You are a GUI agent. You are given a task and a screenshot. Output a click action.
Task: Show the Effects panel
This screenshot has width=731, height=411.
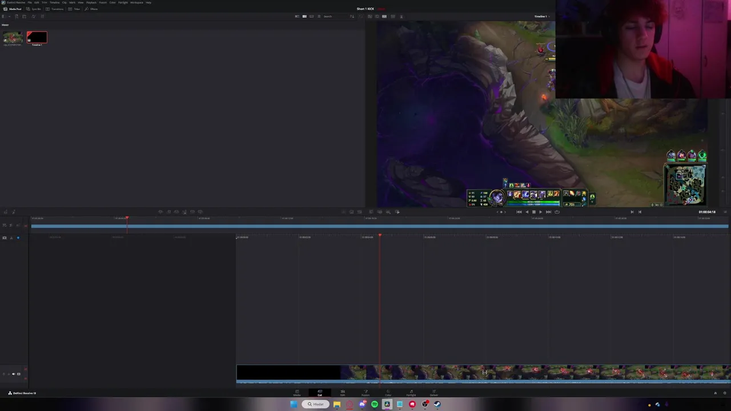point(91,9)
